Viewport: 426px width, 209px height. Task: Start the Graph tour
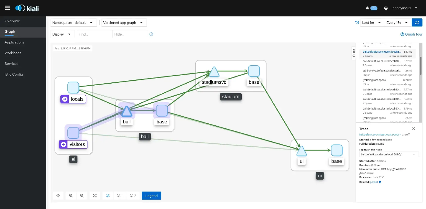coord(411,34)
